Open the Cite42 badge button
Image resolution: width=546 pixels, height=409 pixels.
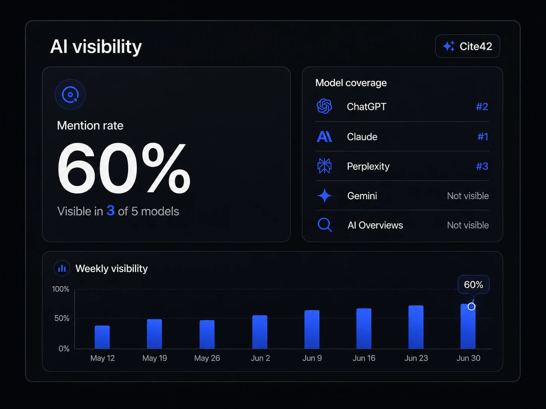pyautogui.click(x=468, y=46)
